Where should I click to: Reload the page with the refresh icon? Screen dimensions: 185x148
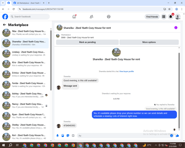(x=14, y=9)
